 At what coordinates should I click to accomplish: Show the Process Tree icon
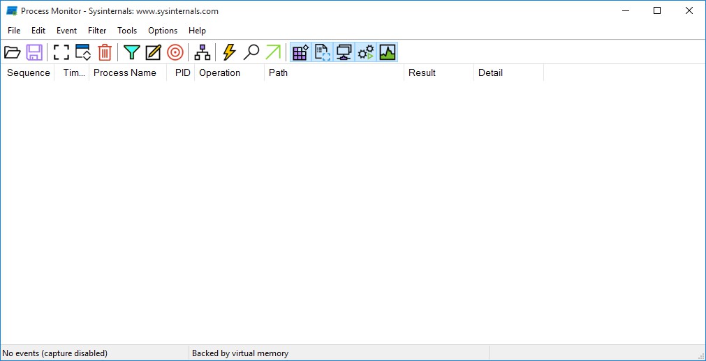pyautogui.click(x=202, y=52)
